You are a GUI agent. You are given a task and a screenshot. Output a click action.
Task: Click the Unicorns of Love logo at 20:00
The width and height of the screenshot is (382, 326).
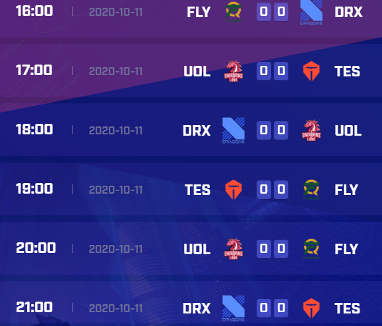234,249
